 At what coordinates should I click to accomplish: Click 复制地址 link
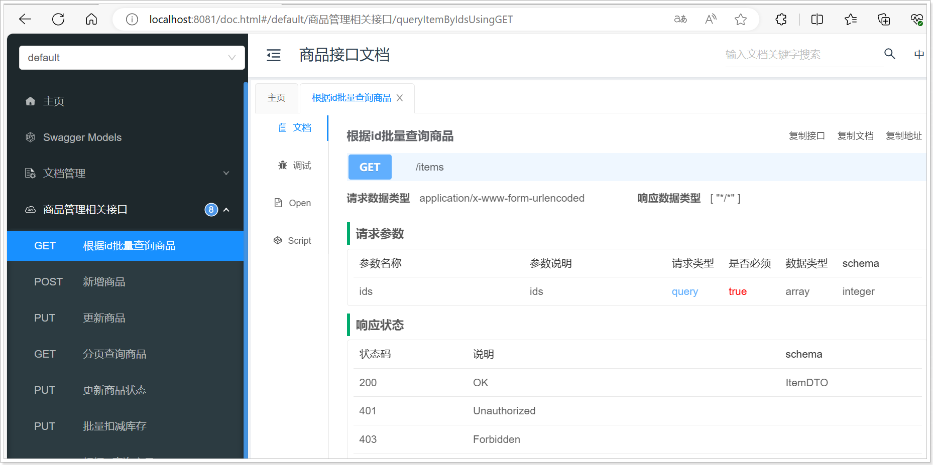coord(904,136)
